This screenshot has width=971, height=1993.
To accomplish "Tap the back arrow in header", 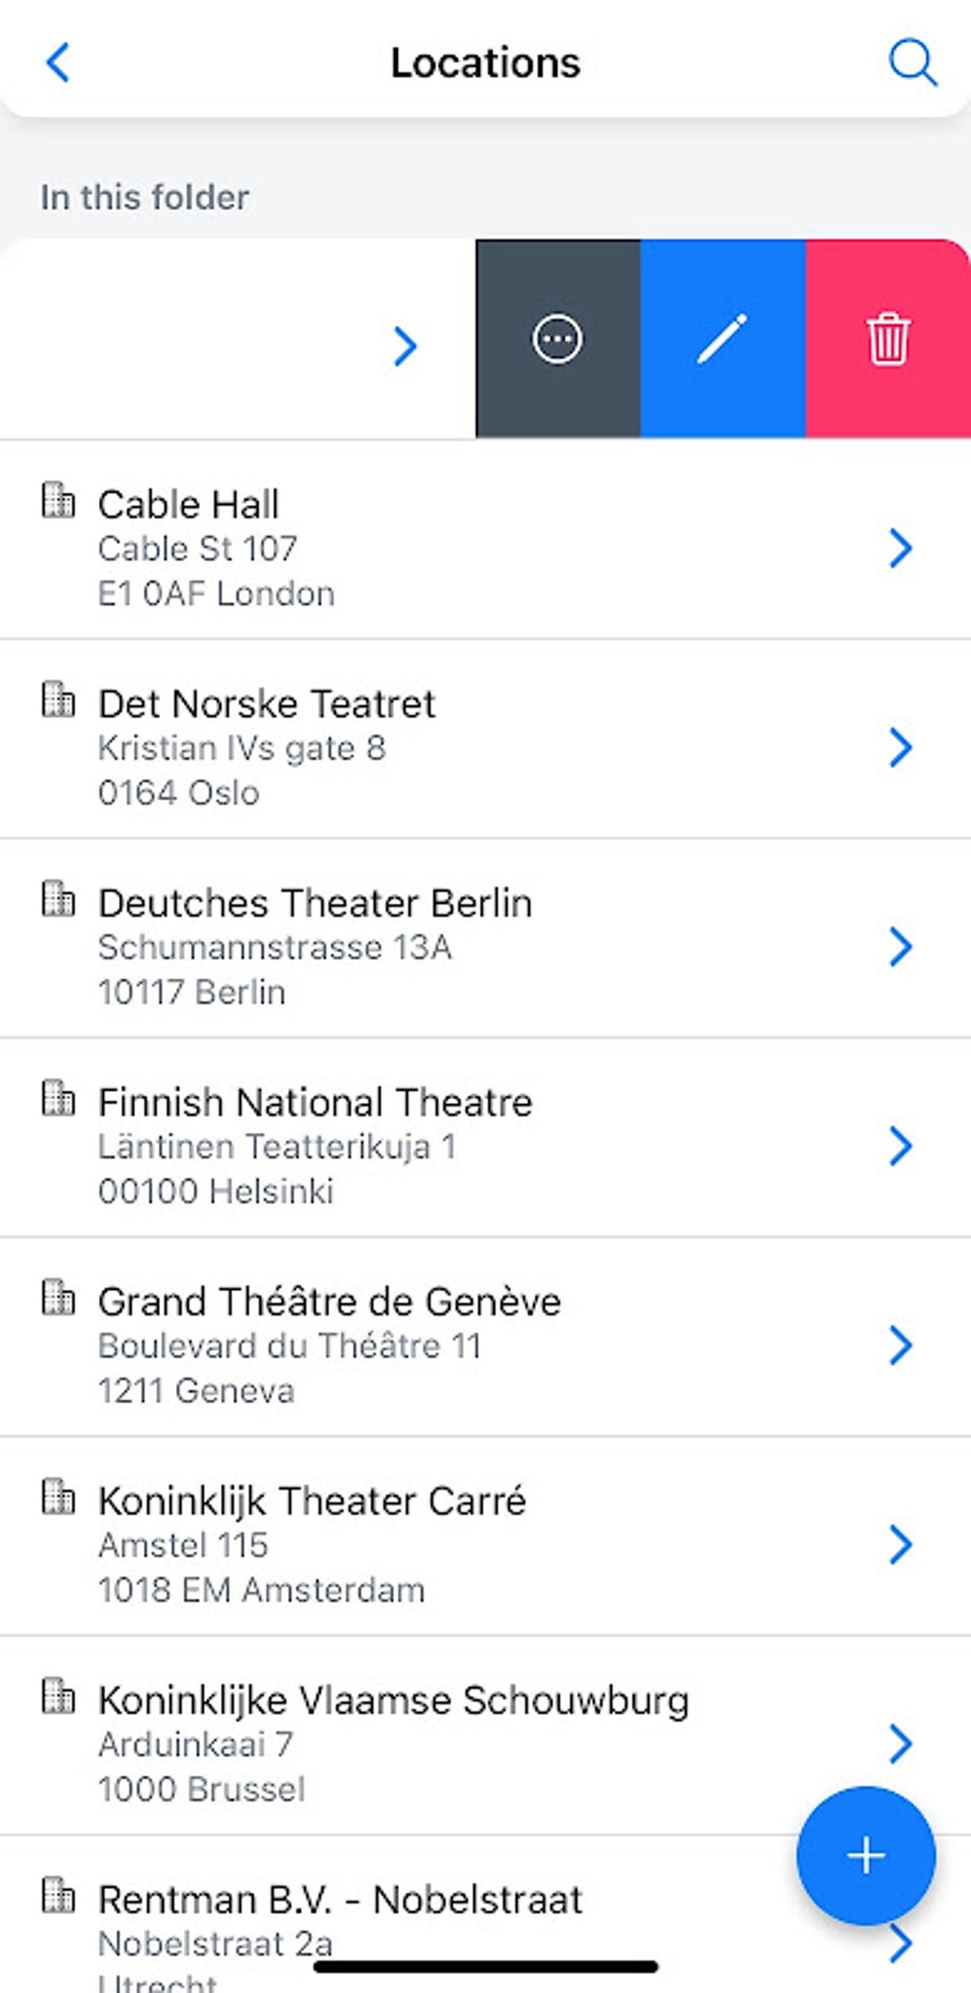I will (59, 64).
